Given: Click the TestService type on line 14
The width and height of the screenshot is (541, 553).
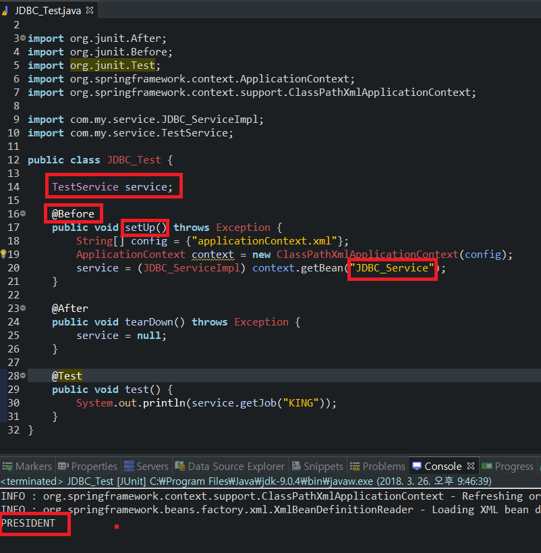Looking at the screenshot, I should pos(85,186).
